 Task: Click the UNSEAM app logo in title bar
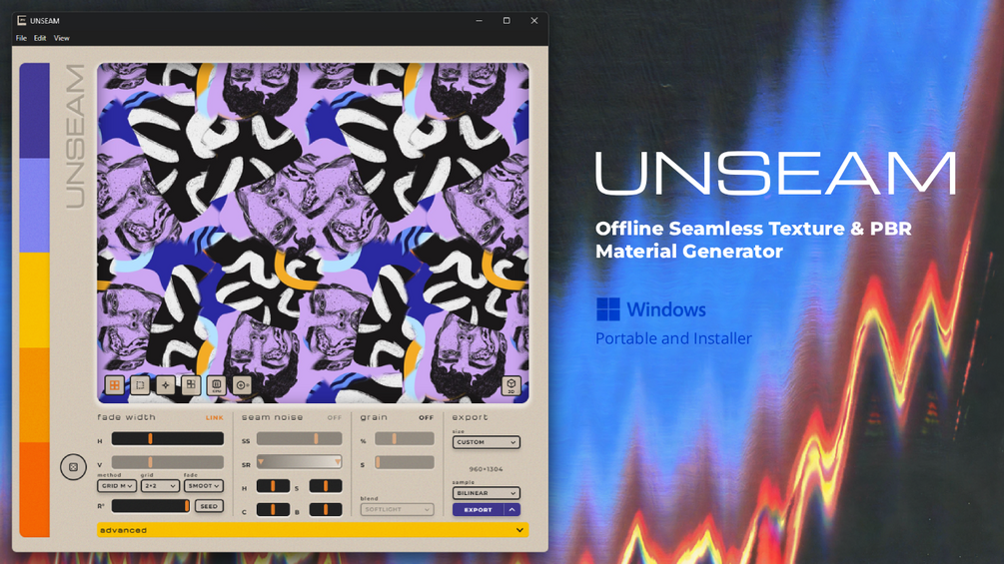(22, 20)
